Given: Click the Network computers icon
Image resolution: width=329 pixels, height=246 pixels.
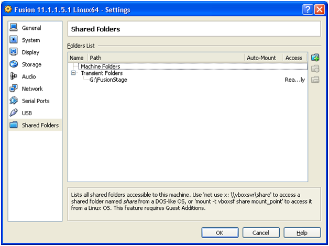Looking at the screenshot, I should (14, 88).
